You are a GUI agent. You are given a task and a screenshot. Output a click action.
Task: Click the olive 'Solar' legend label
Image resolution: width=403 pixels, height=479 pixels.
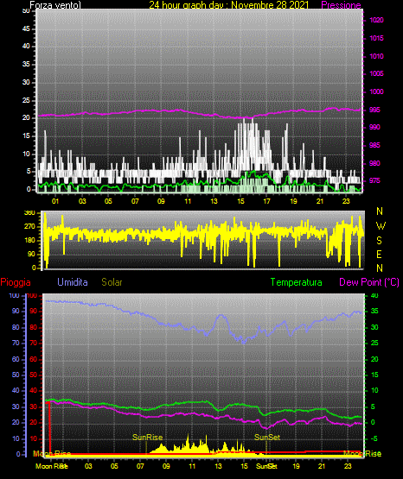(112, 282)
